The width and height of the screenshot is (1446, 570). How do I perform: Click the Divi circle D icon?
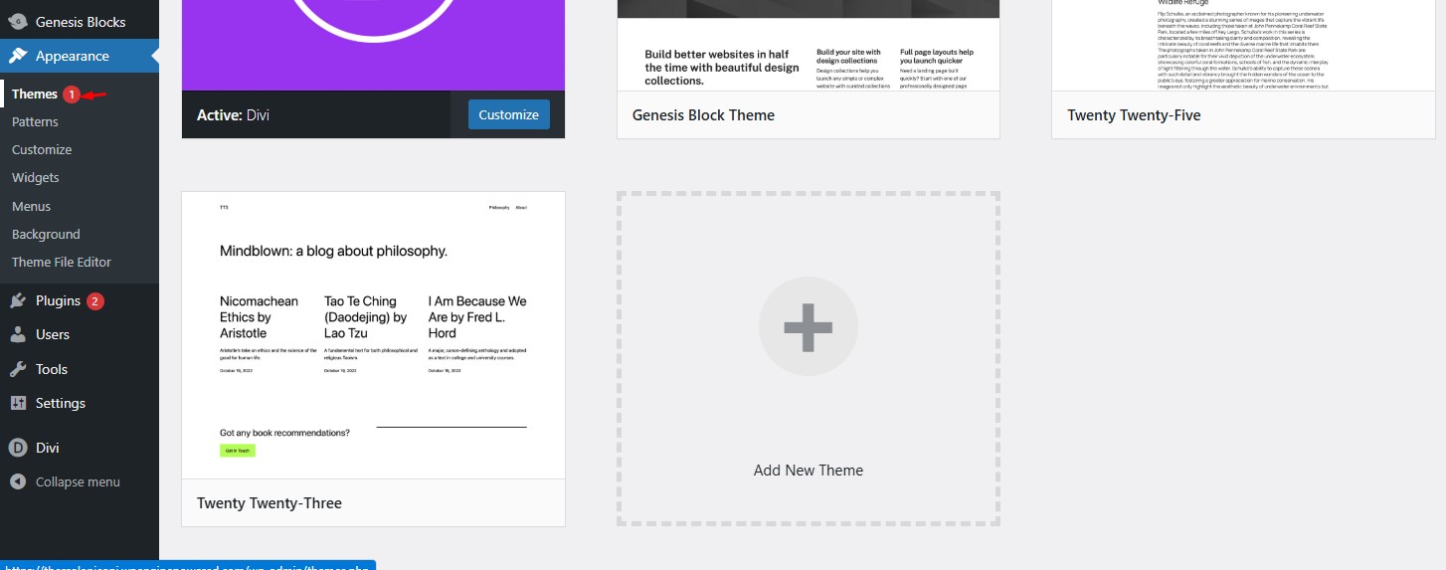pyautogui.click(x=18, y=448)
